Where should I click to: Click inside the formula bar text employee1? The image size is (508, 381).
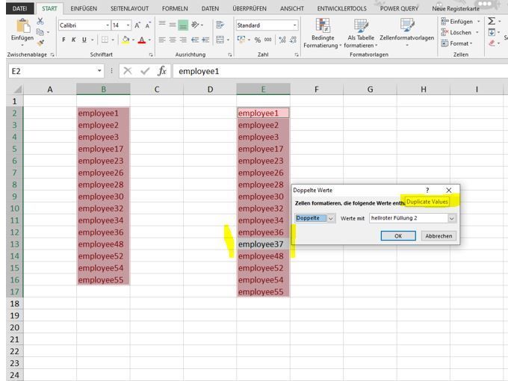pyautogui.click(x=199, y=71)
